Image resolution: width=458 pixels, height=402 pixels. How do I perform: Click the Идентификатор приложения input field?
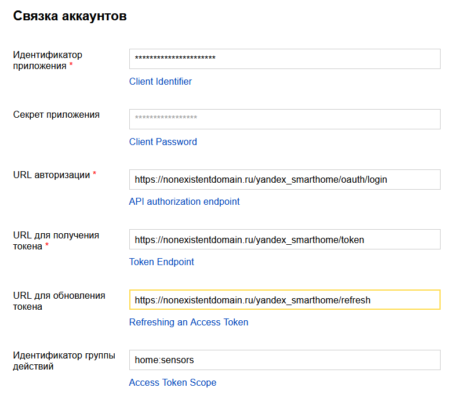pos(284,59)
